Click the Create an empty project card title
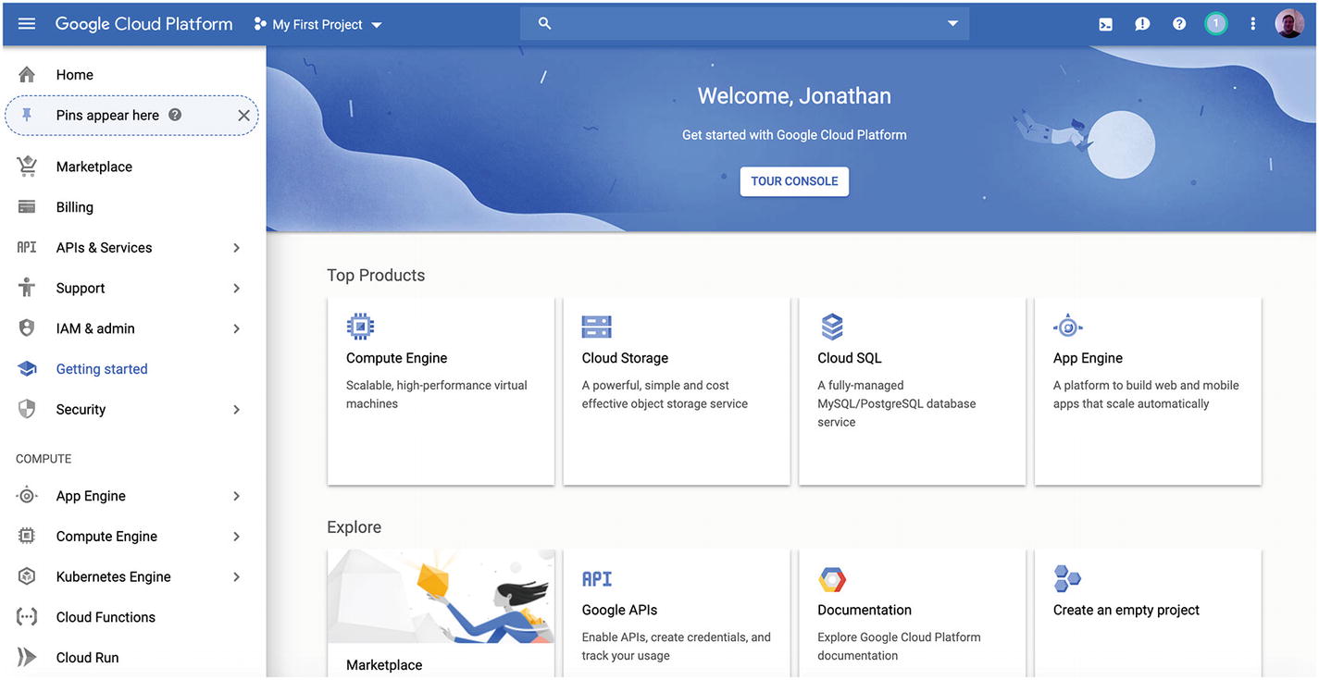 pyautogui.click(x=1126, y=610)
